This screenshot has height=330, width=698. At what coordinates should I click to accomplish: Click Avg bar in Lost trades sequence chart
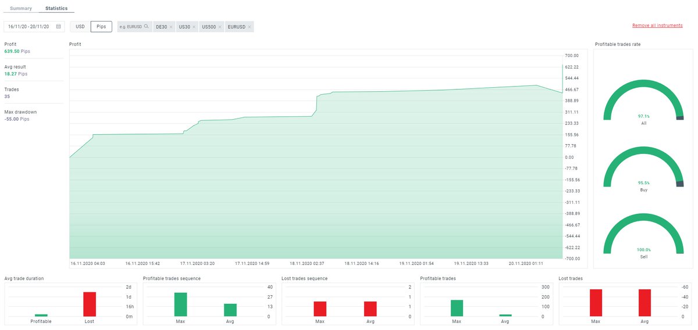click(371, 309)
